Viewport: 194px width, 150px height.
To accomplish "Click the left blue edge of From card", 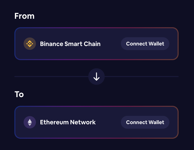I will tap(15, 44).
